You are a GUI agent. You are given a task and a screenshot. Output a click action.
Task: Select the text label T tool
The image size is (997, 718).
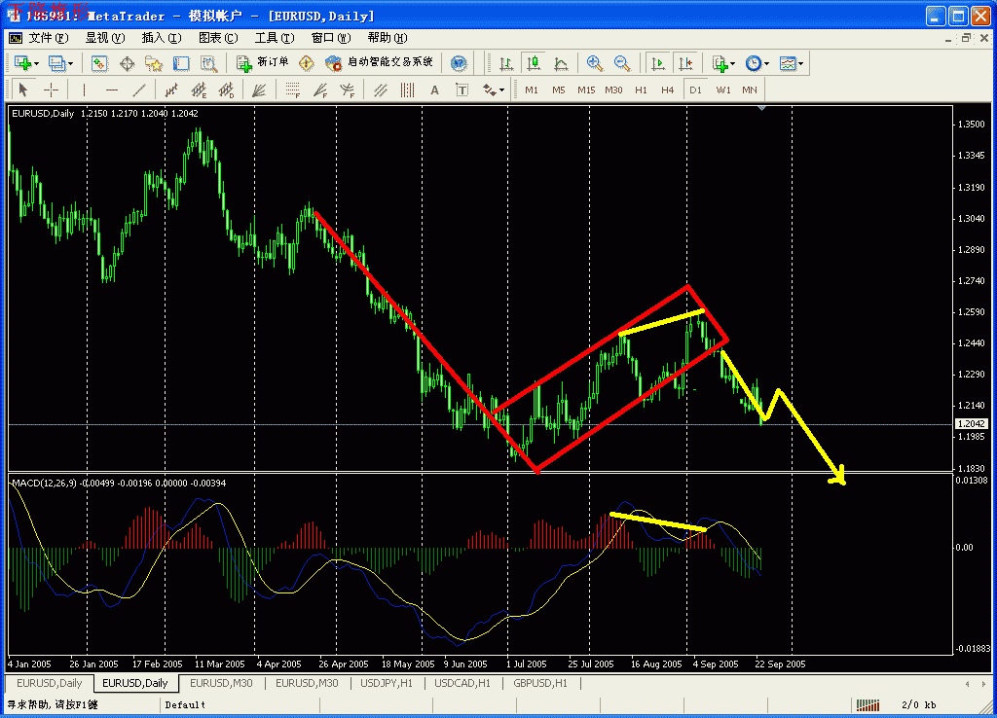(x=462, y=90)
